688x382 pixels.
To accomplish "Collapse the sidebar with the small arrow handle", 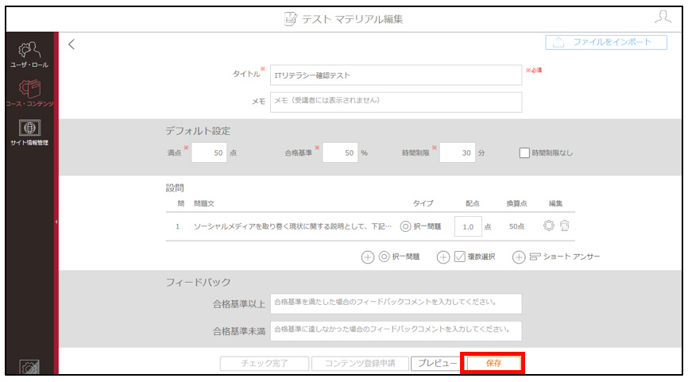I will coord(56,222).
